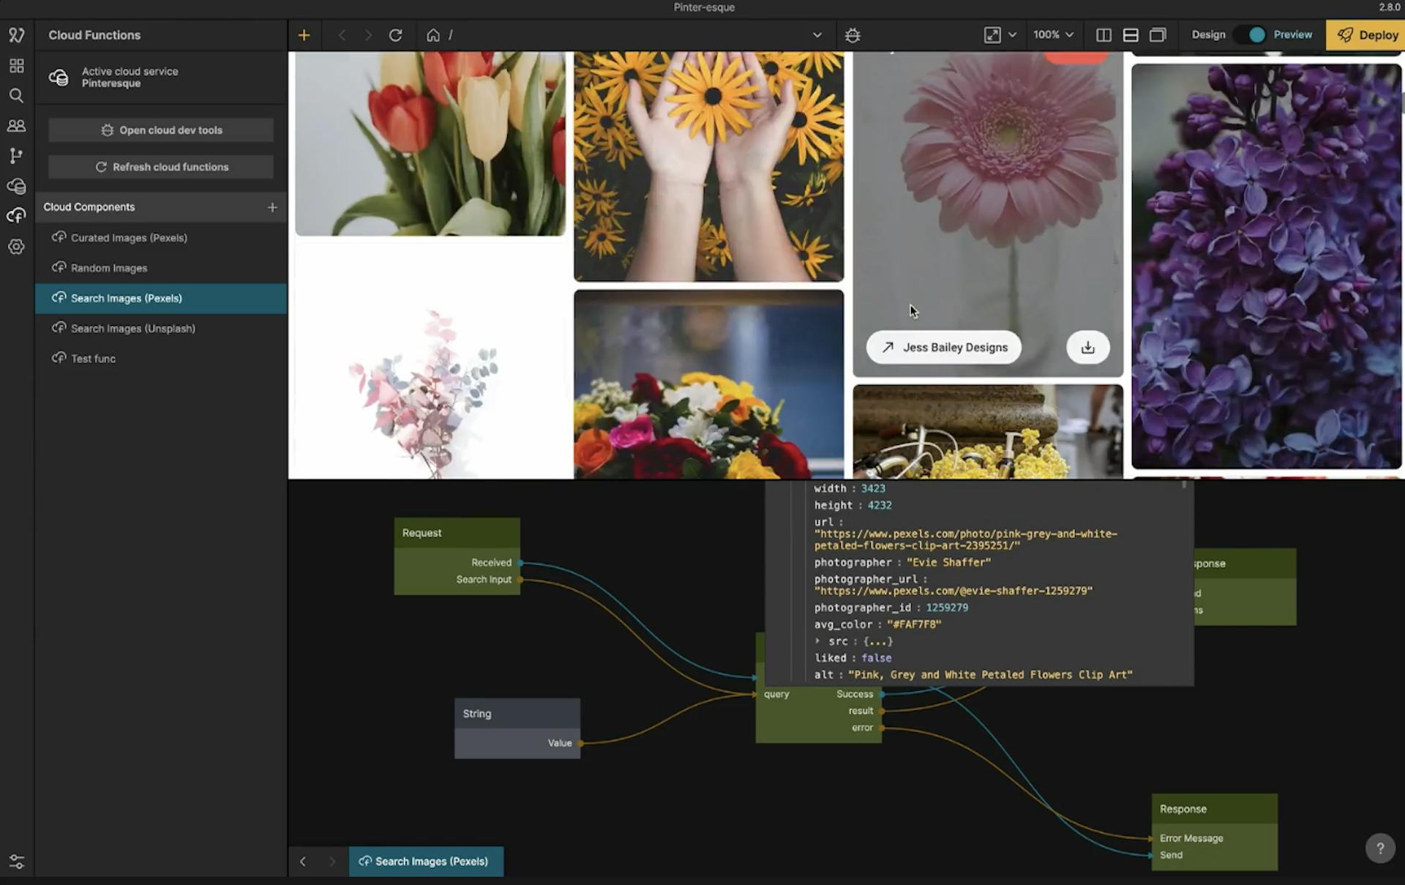Click the search icon in left sidebar
This screenshot has height=885, width=1405.
[16, 96]
